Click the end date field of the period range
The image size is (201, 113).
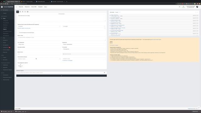(84, 26)
